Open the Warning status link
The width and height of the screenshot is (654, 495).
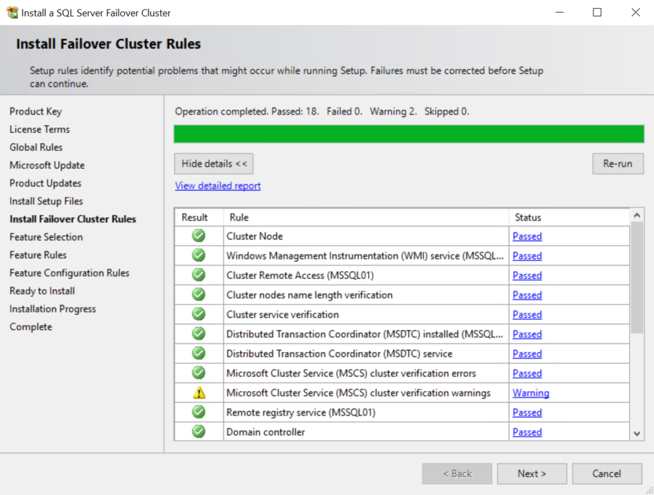(x=531, y=393)
